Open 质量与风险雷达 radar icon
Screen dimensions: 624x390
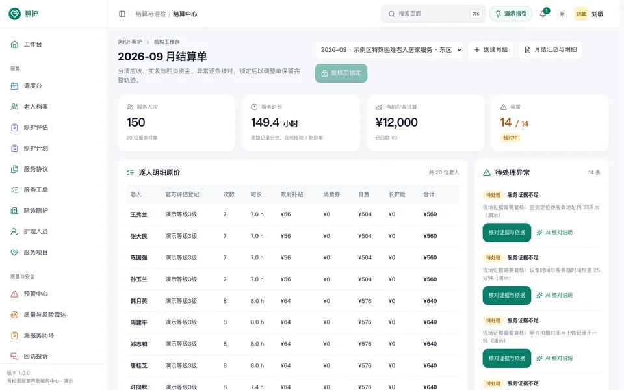tap(14, 315)
